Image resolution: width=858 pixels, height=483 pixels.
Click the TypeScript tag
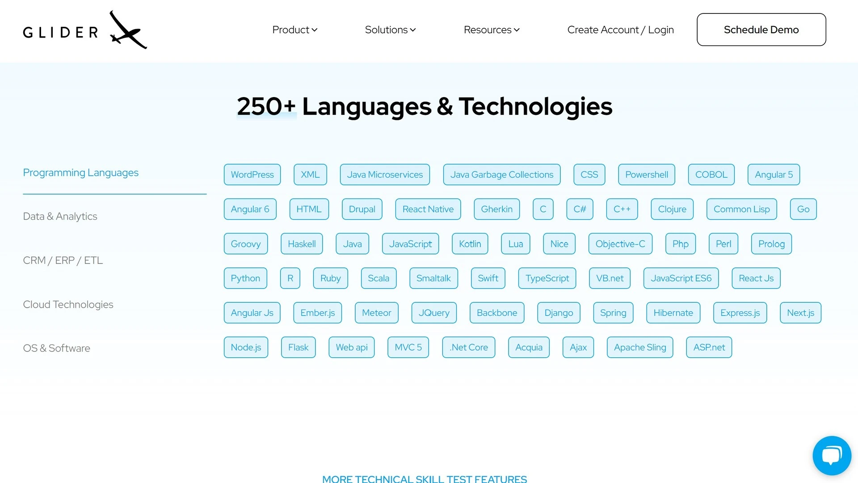click(x=547, y=278)
